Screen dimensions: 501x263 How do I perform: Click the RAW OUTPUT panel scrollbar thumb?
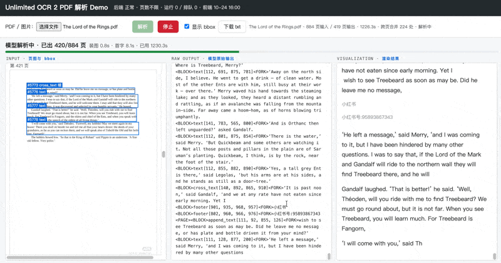(x=329, y=256)
